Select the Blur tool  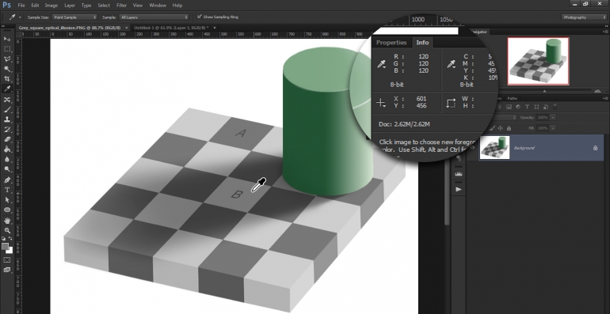(x=7, y=159)
